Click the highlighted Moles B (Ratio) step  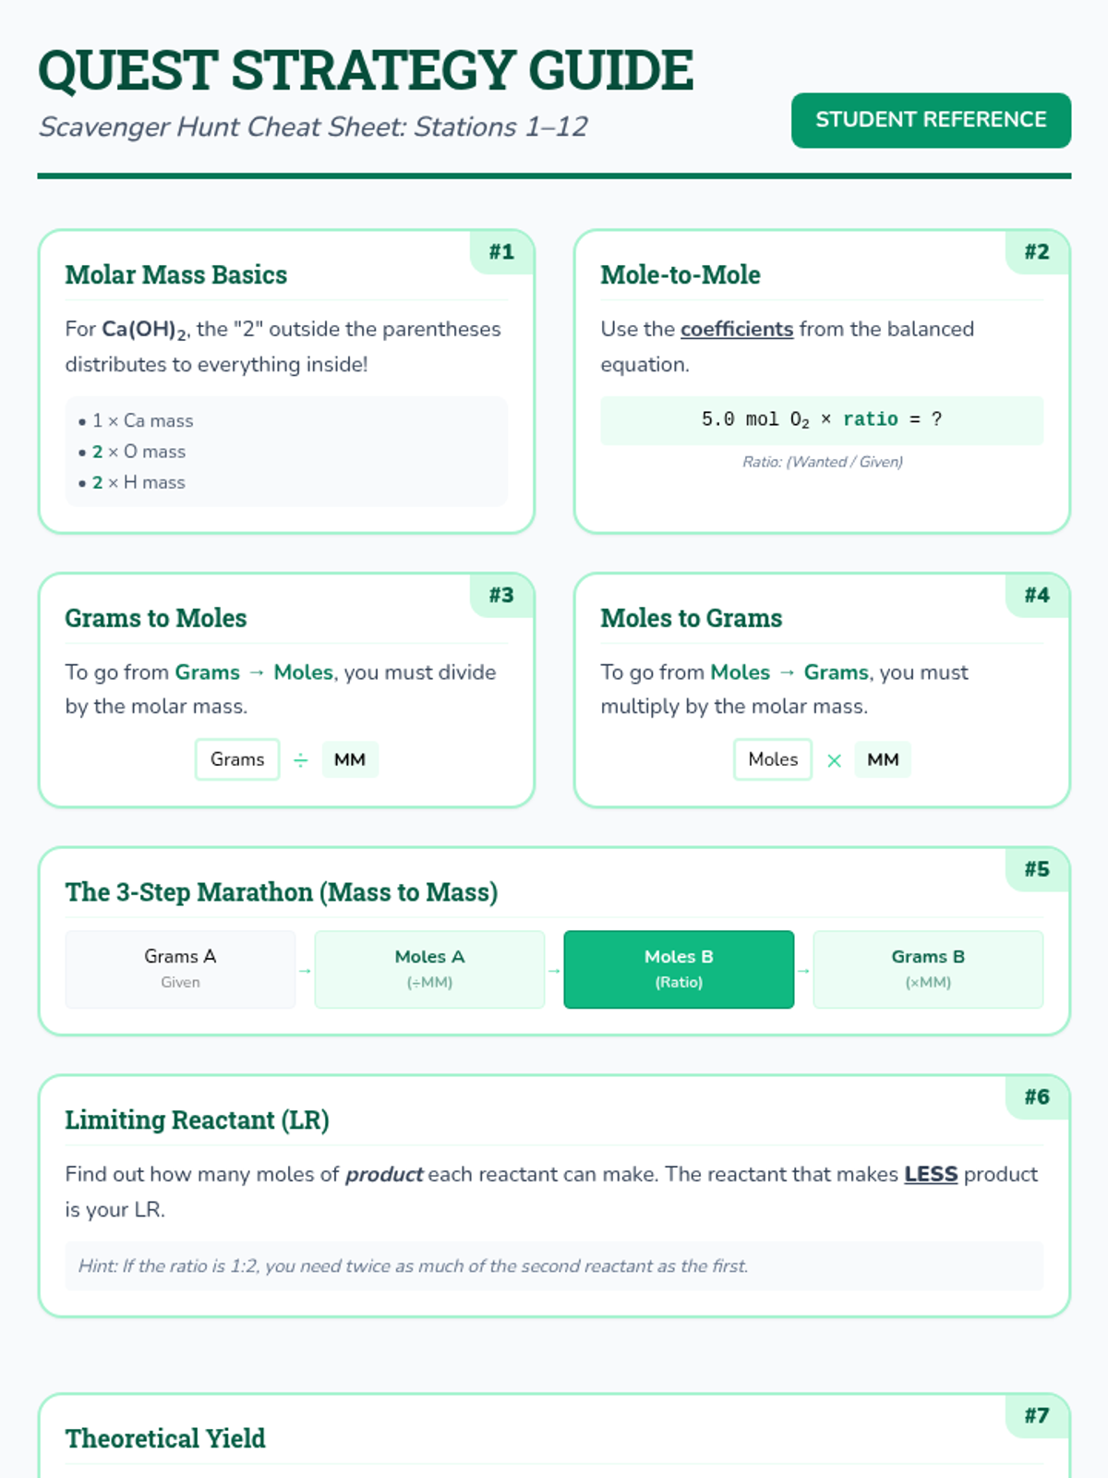click(679, 969)
